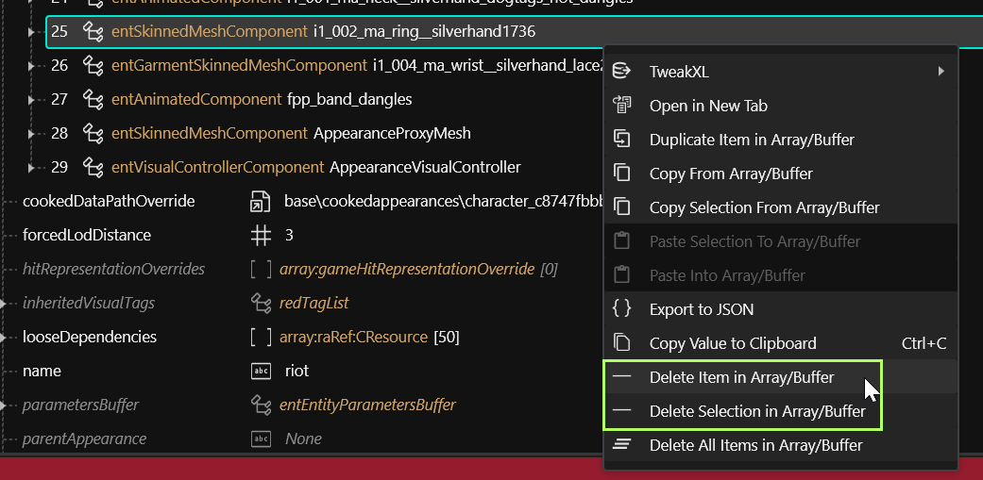The height and width of the screenshot is (480, 983).
Task: Click the redTagList node icon
Action: click(261, 303)
